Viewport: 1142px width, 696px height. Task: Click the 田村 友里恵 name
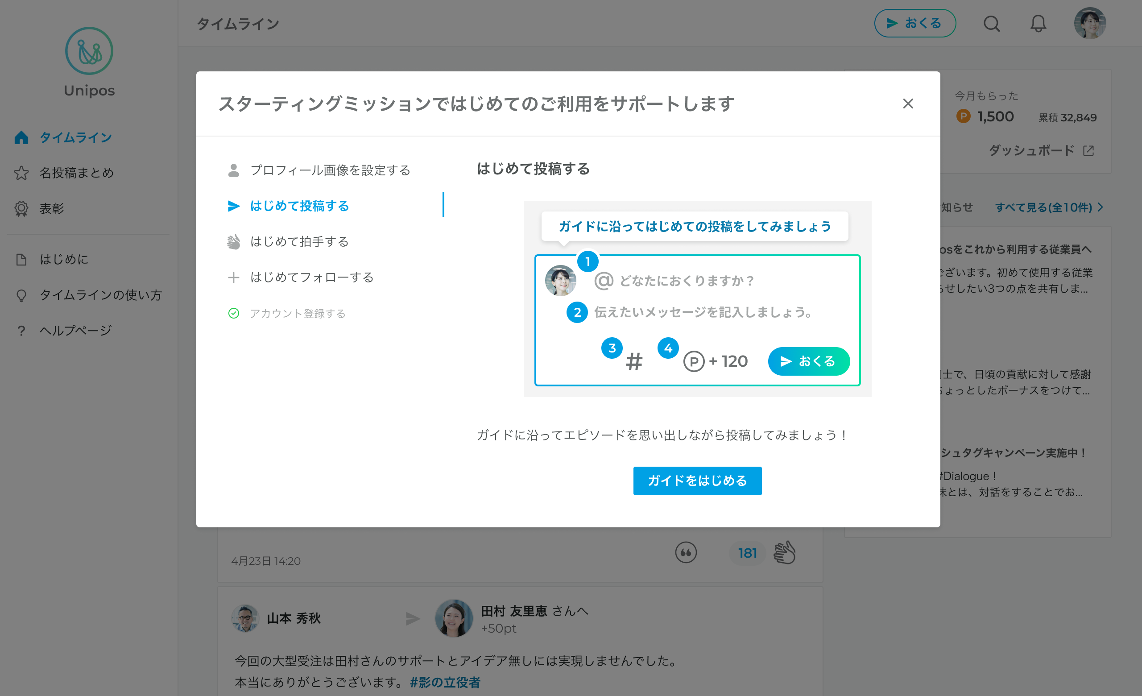coord(513,611)
